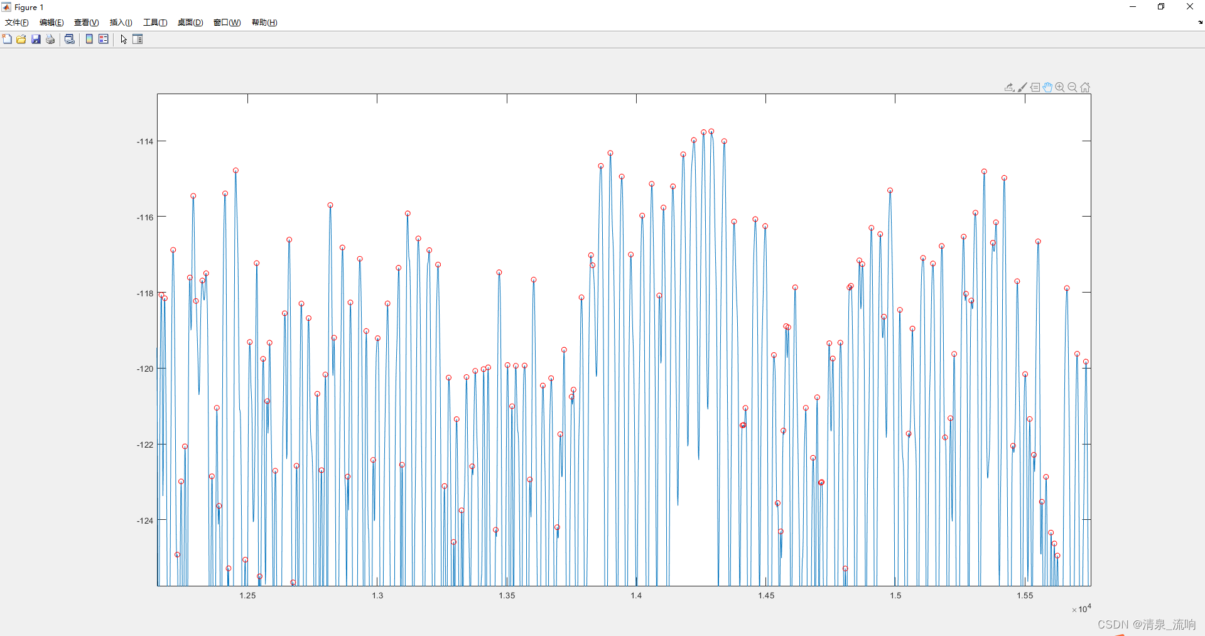Click the x-axis label 1.55
1205x636 pixels.
pos(1025,595)
